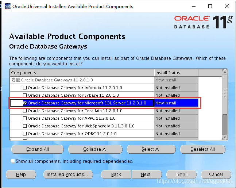
Task: Open Installed Products dialog
Action: click(x=68, y=174)
